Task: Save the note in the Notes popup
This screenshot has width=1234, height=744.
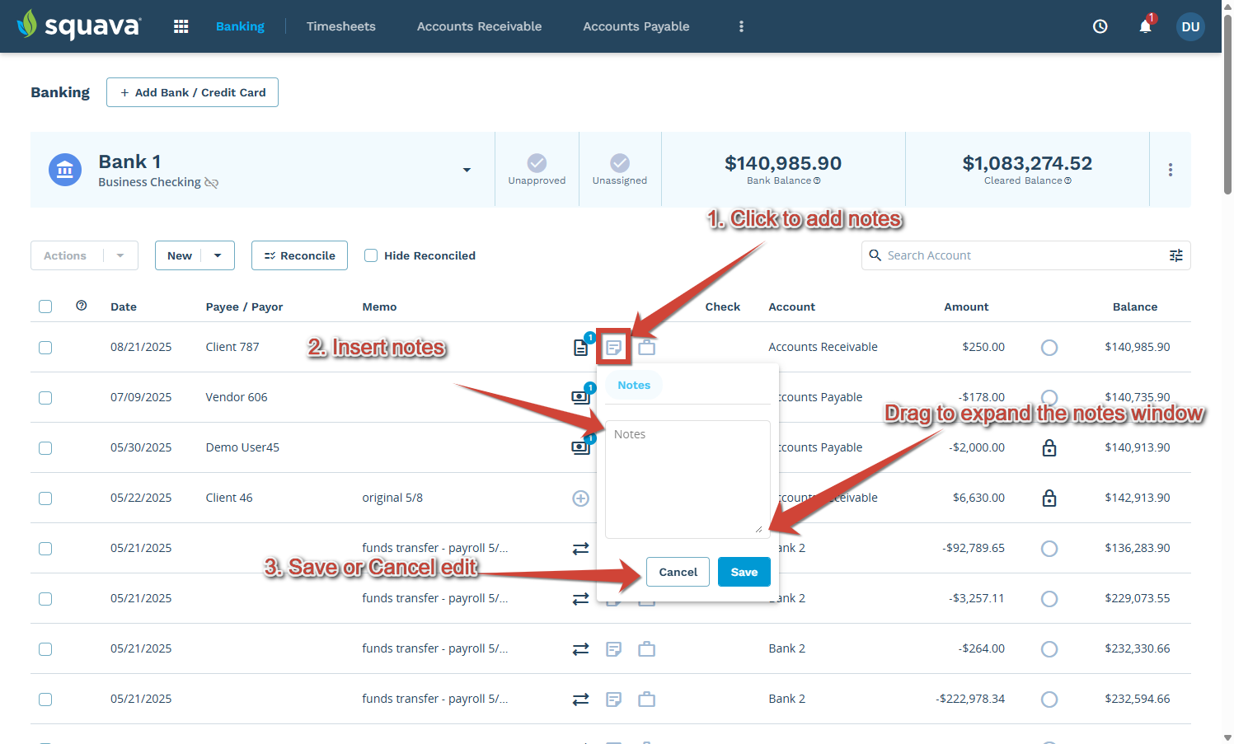Action: pos(744,571)
